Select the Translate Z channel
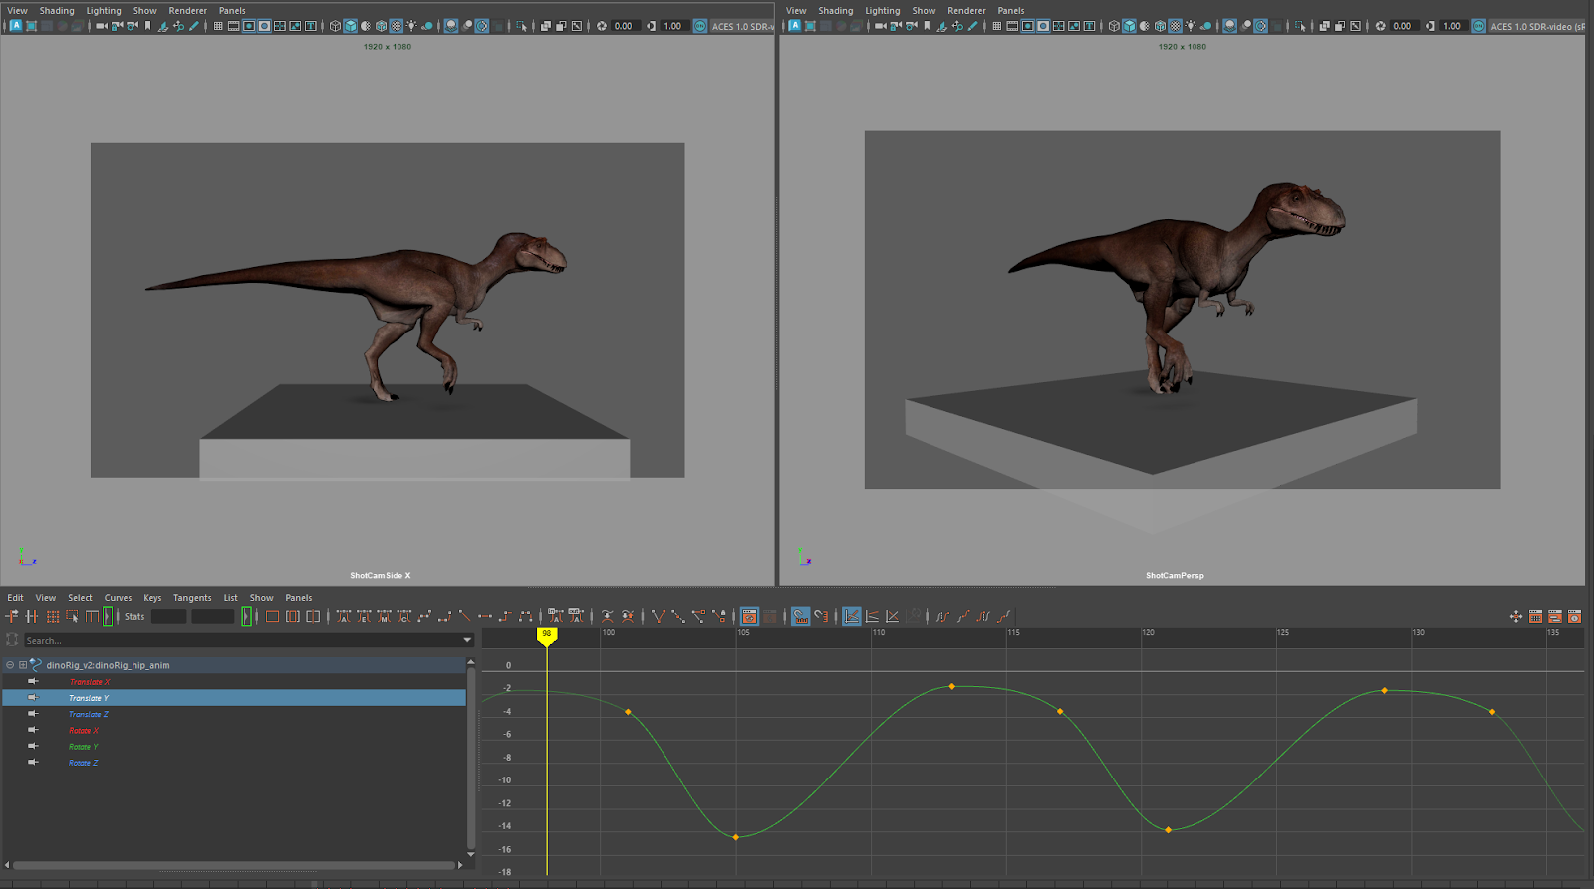The height and width of the screenshot is (889, 1594). pyautogui.click(x=88, y=715)
